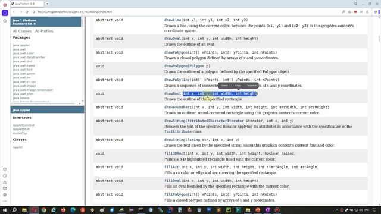Open the notifications icon in system tray

374,210
